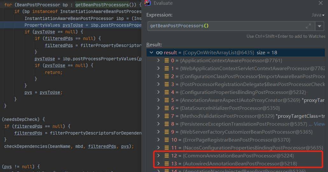This screenshot has width=328, height=172.
Task: Expand element 5 AnnotationAwareAspectJAutoProxyCreator
Action: coord(158,100)
